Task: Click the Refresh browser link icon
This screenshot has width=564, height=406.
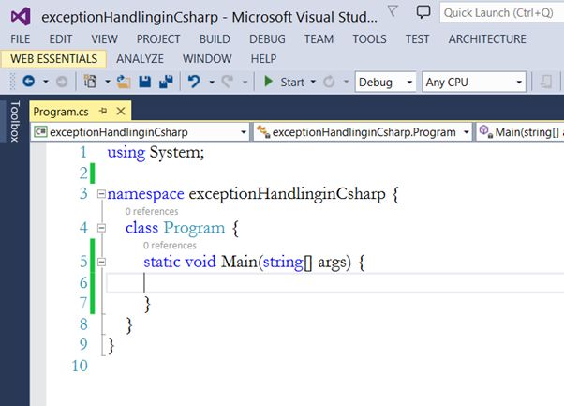Action: 329,83
